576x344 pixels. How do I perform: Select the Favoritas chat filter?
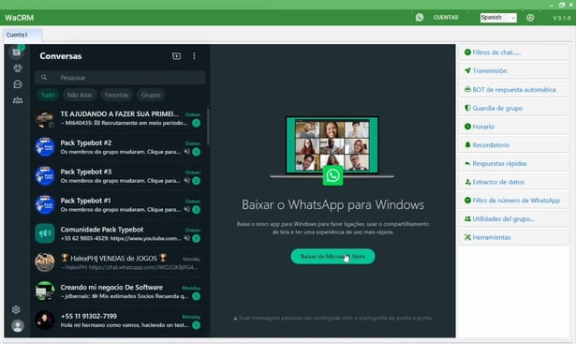(116, 95)
